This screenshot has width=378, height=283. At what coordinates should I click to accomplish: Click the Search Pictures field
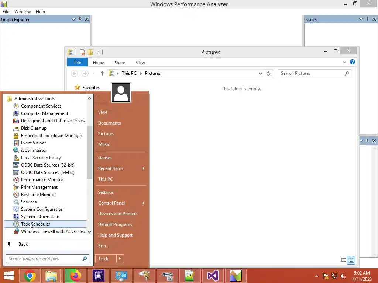pyautogui.click(x=315, y=73)
